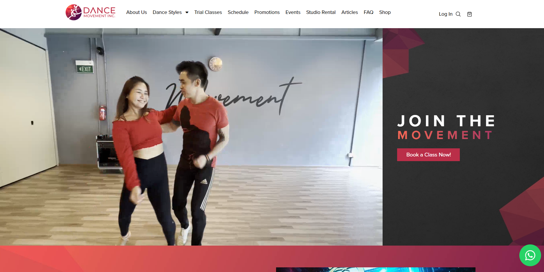Click the Dance Movement Inc. logo

pyautogui.click(x=91, y=12)
